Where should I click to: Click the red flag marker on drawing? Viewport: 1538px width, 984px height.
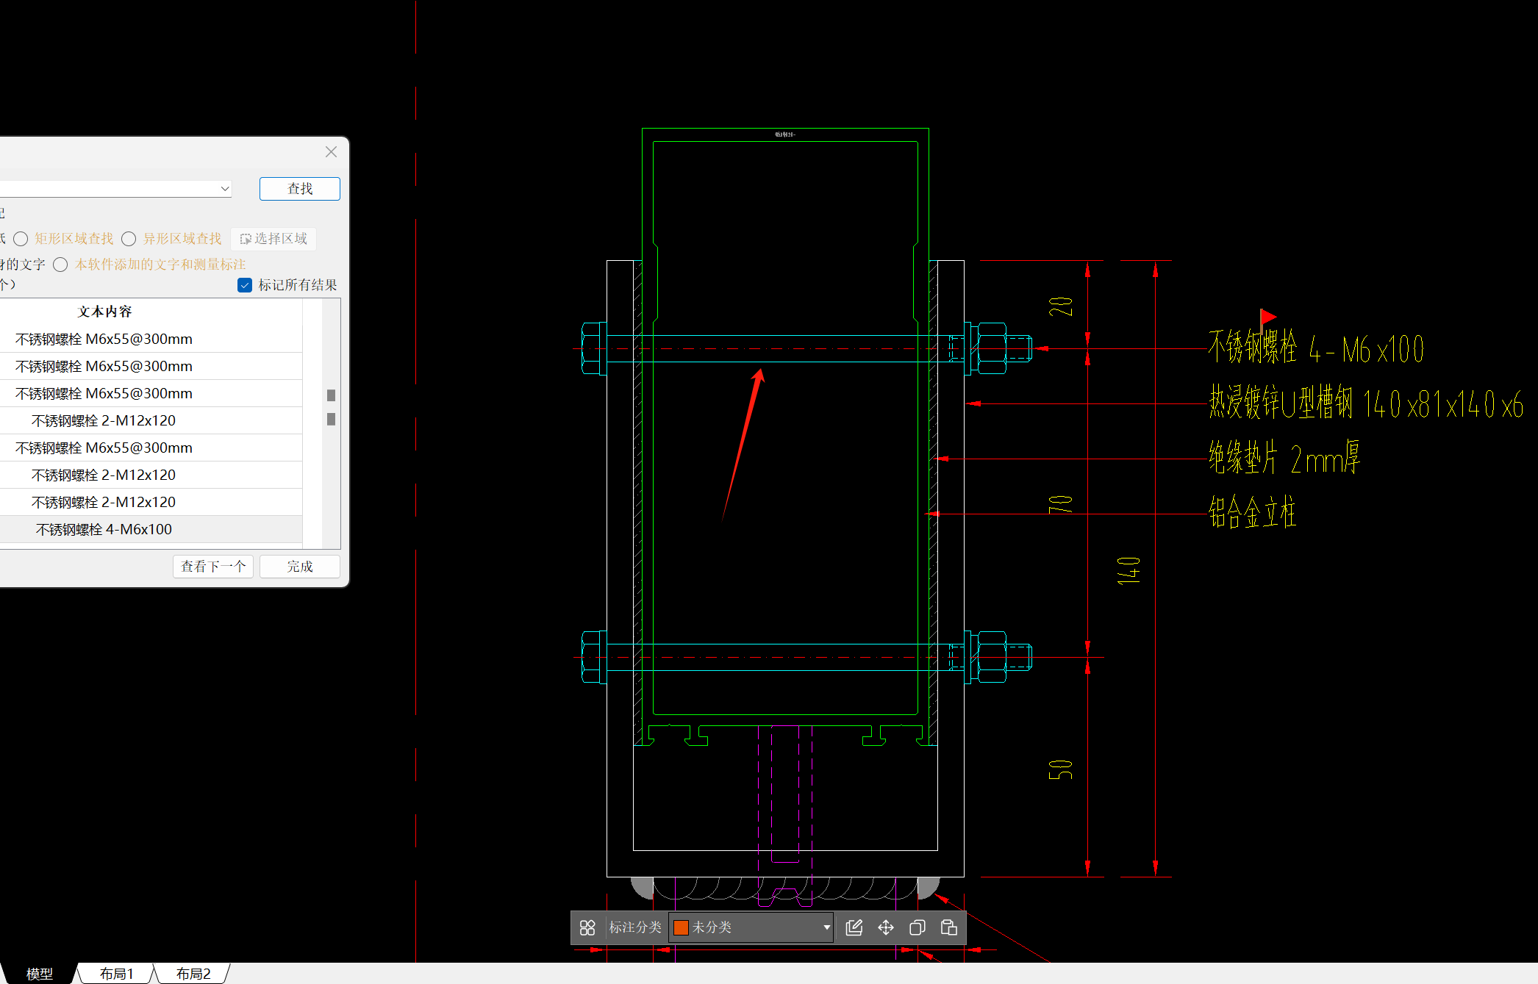pos(1267,317)
